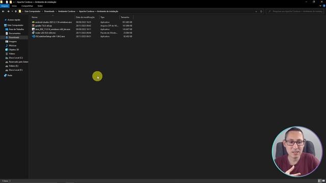The width and height of the screenshot is (326, 183).
Task: Go forward with the forward arrow
Action: click(8, 11)
